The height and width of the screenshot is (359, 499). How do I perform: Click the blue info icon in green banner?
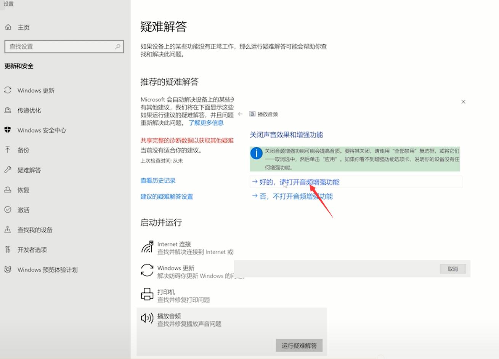pyautogui.click(x=256, y=153)
